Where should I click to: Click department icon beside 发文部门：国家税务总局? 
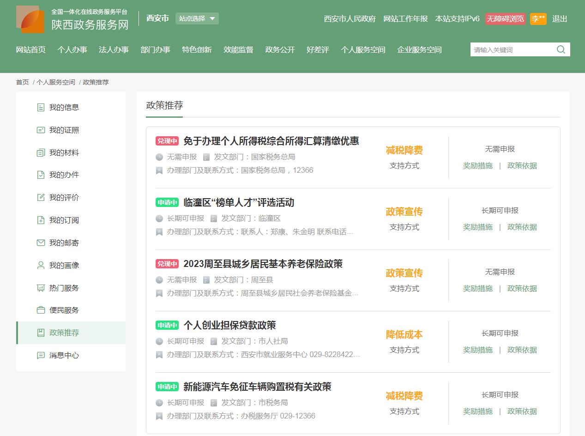(x=206, y=157)
